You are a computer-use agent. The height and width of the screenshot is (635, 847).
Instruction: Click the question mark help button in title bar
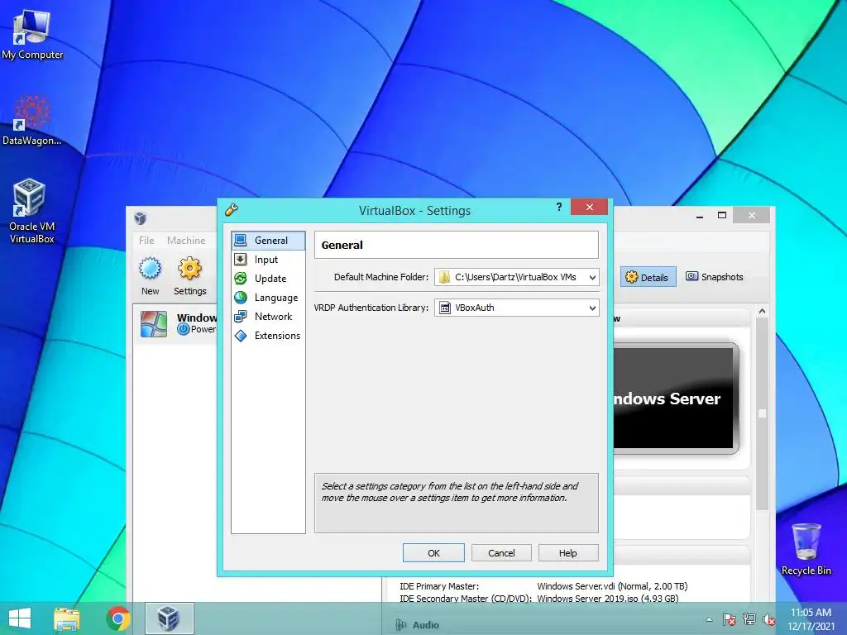[x=559, y=207]
